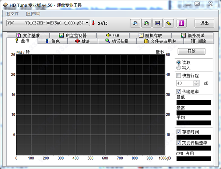Click the save screenshot floppy disk icon

[x=157, y=23]
